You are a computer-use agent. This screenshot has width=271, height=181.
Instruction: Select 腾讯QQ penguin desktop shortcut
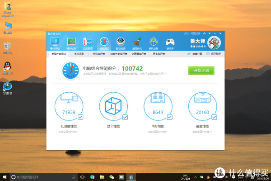(x=7, y=68)
